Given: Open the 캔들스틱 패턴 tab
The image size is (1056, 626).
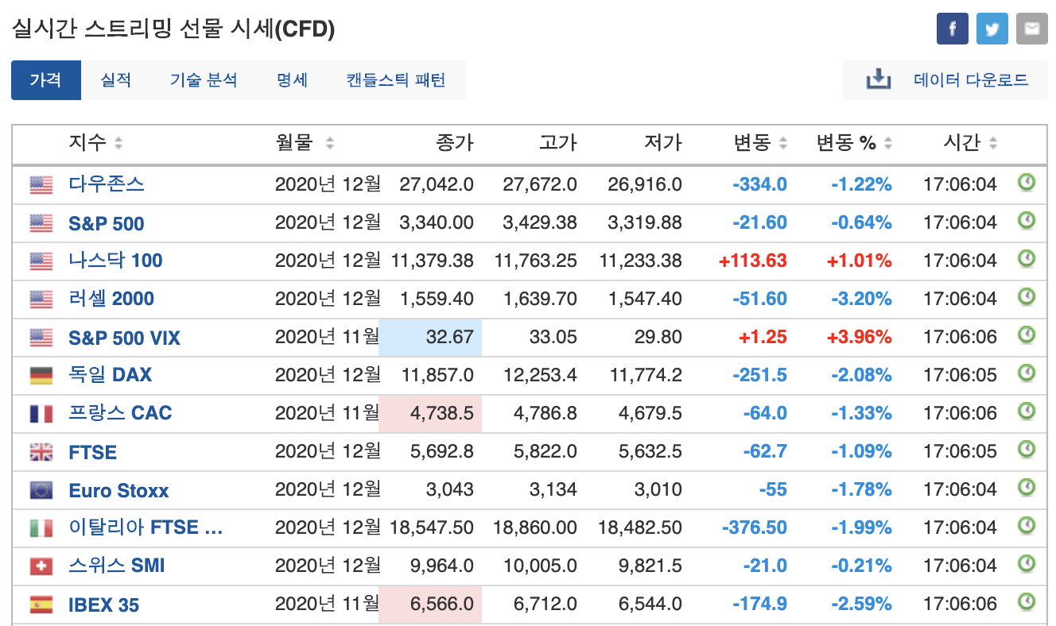Looking at the screenshot, I should (396, 80).
